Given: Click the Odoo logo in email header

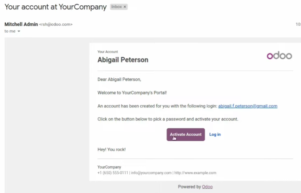Looking at the screenshot, I should tap(279, 56).
